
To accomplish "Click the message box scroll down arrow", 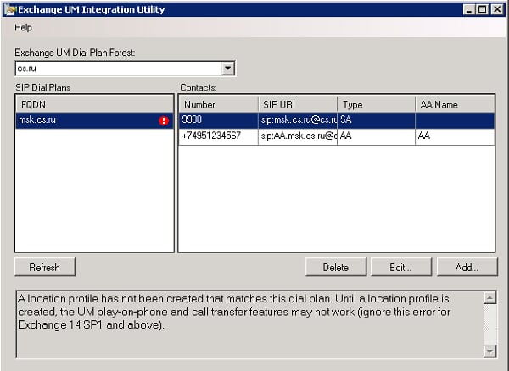I will (489, 351).
